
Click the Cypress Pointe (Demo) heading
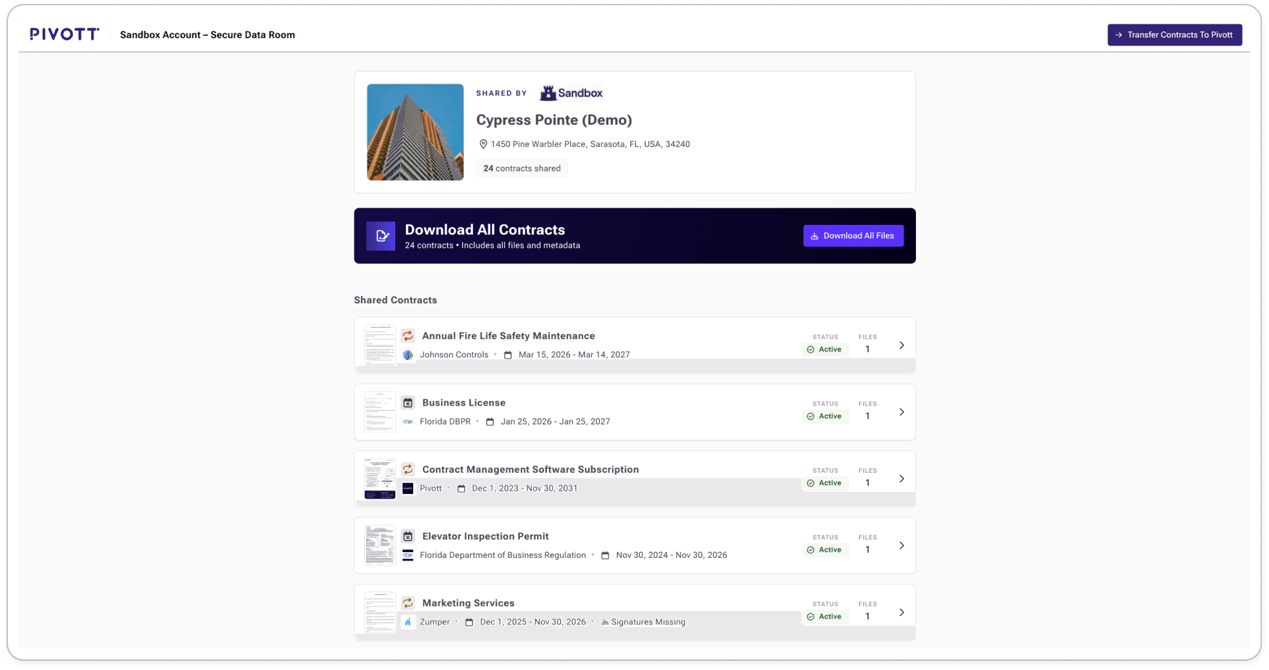point(554,120)
